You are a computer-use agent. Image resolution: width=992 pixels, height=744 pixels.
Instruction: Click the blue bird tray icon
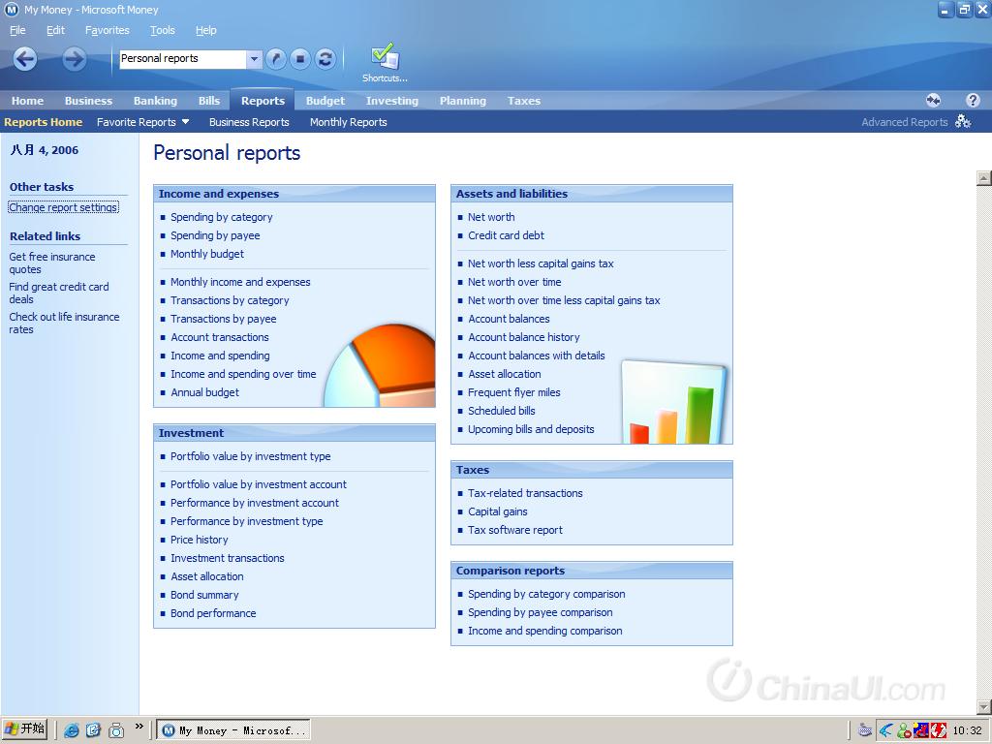(x=886, y=730)
